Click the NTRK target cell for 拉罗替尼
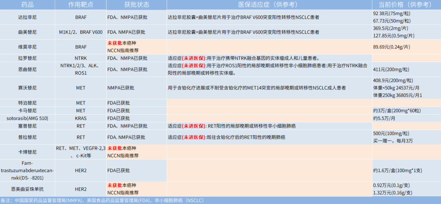This screenshot has height=204, width=441. 81,58
